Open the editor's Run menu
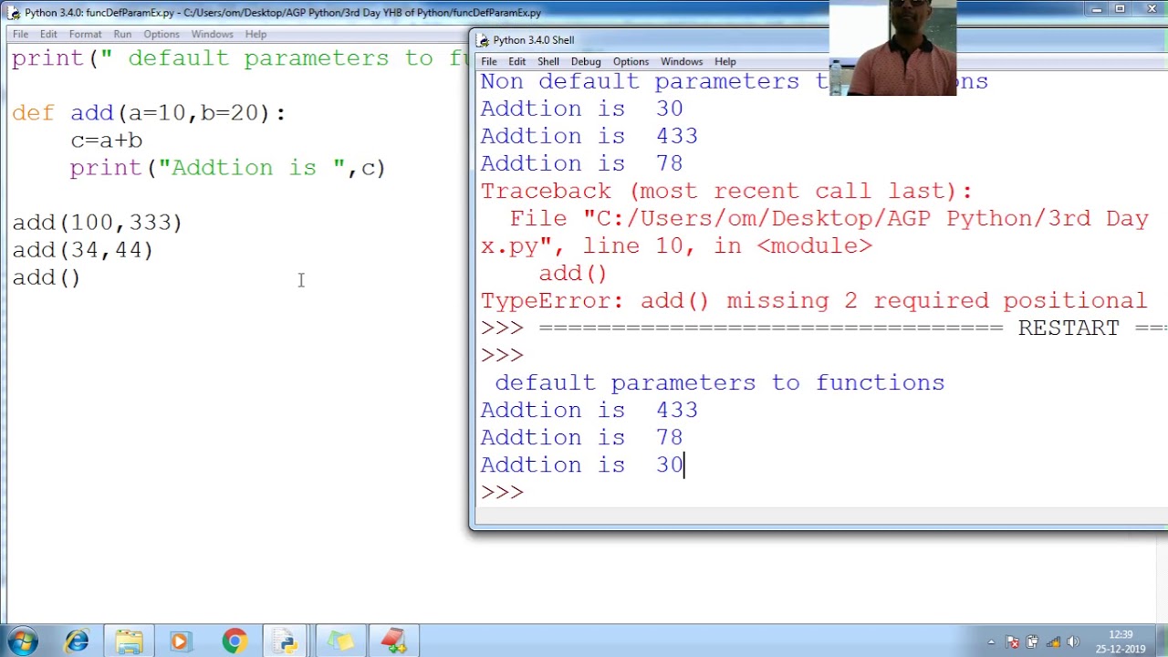Screen dimensions: 1168x657 122,34
